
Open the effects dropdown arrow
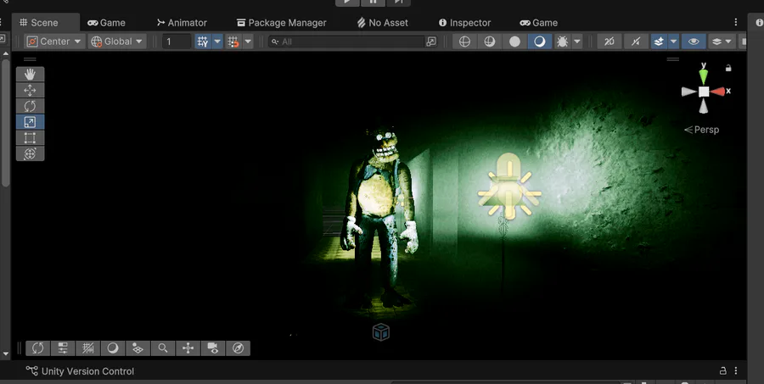[x=673, y=42]
